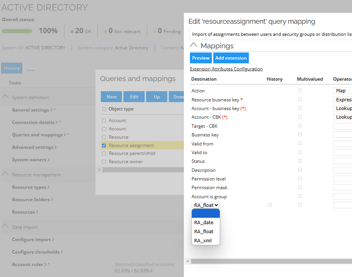Toggle Multivalued checkbox for Action row
352x277 pixels.
point(300,90)
